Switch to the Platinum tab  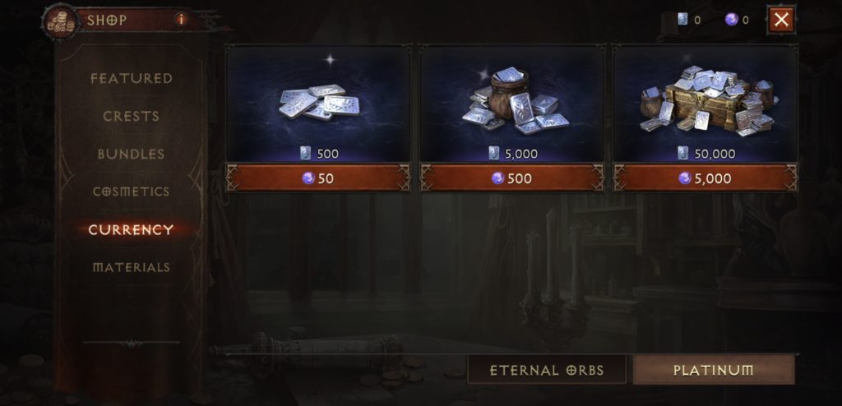(714, 370)
